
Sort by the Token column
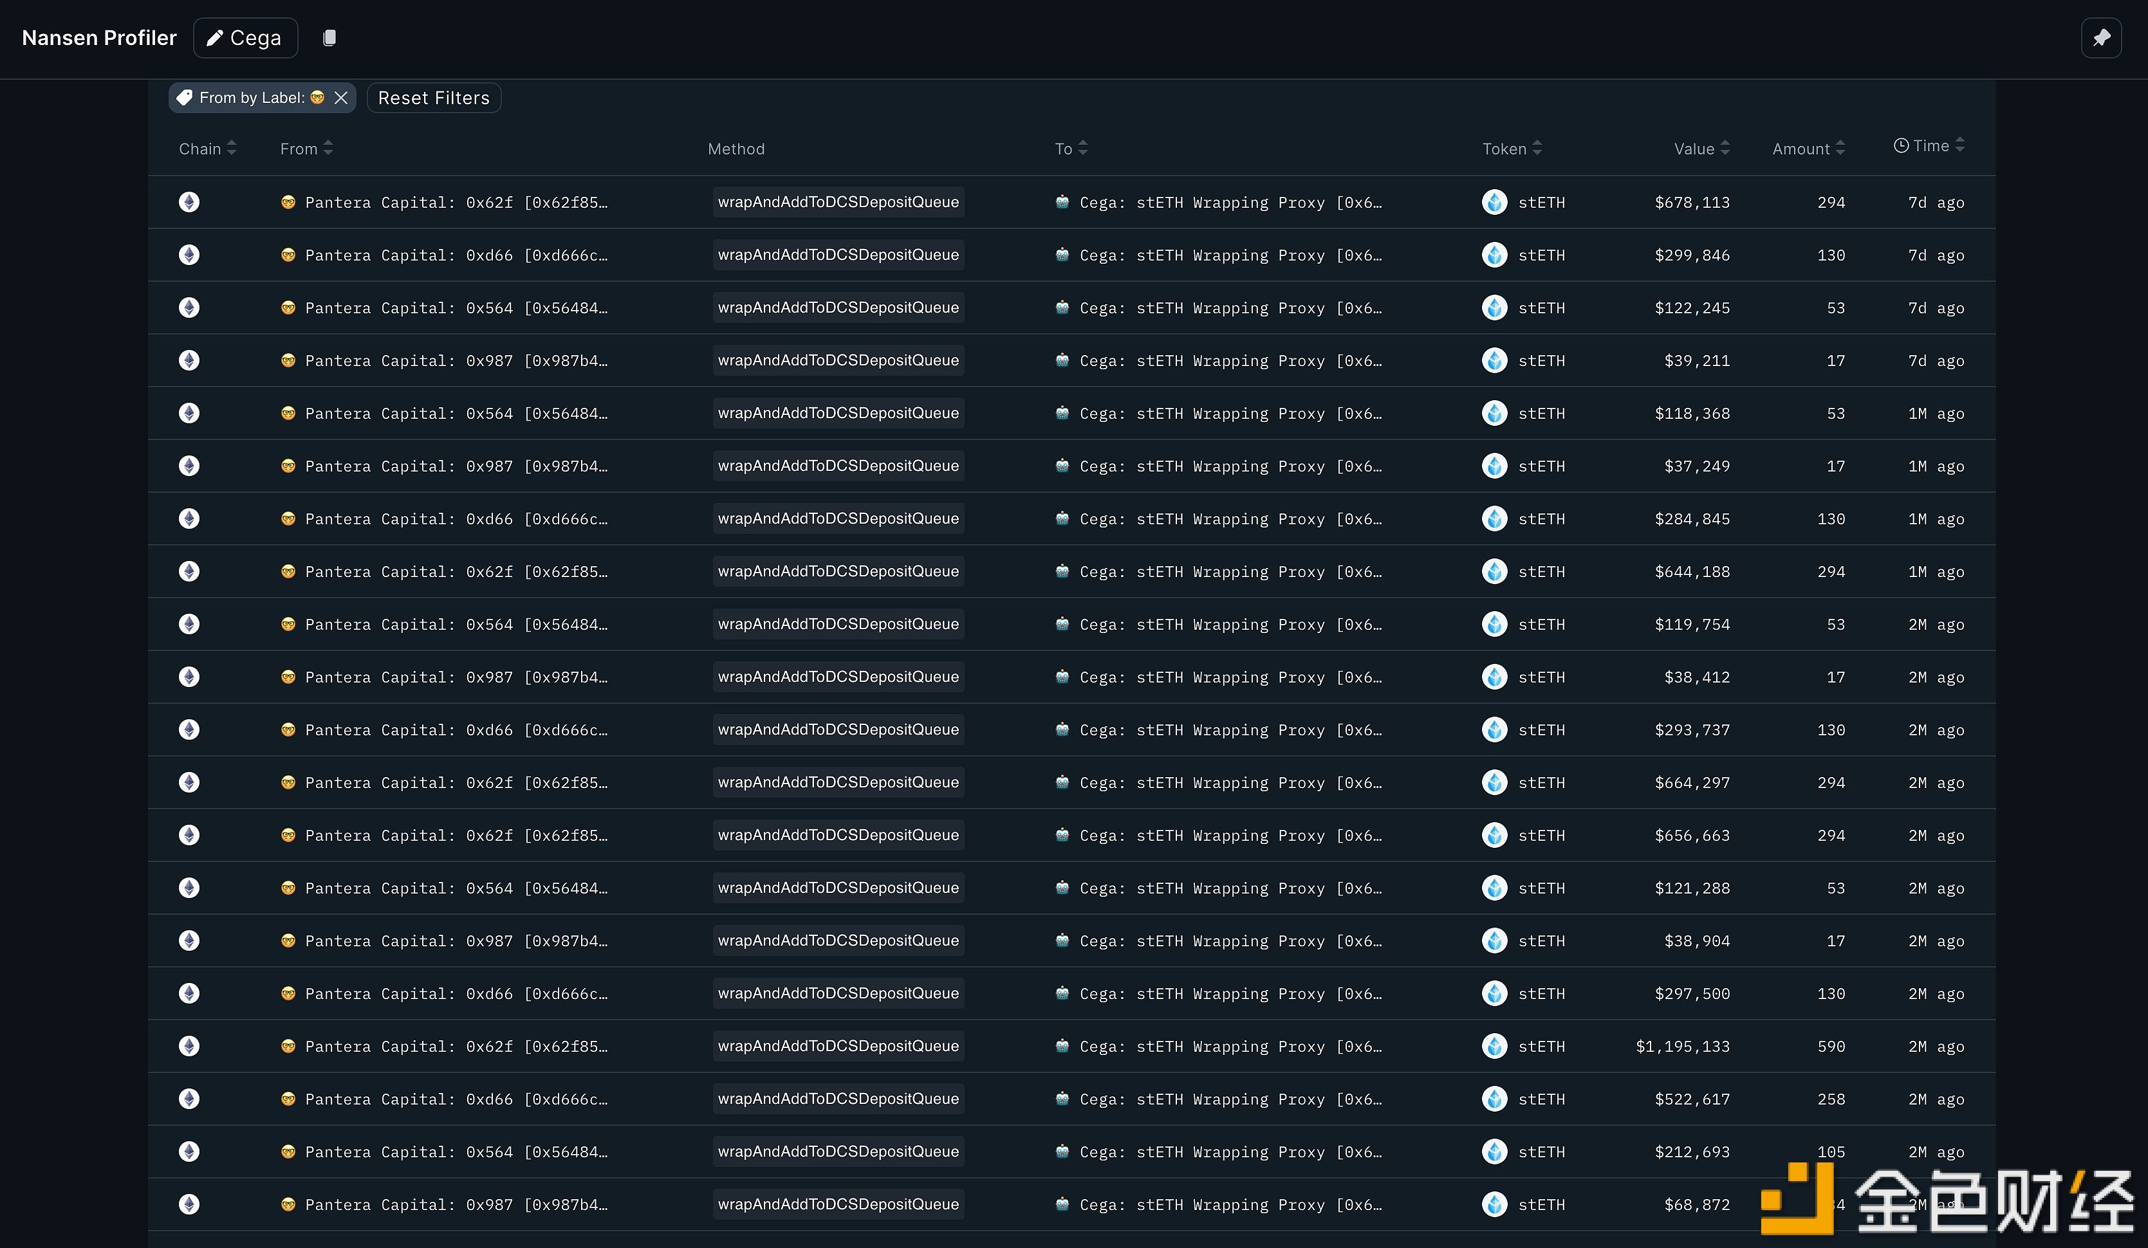(1512, 148)
